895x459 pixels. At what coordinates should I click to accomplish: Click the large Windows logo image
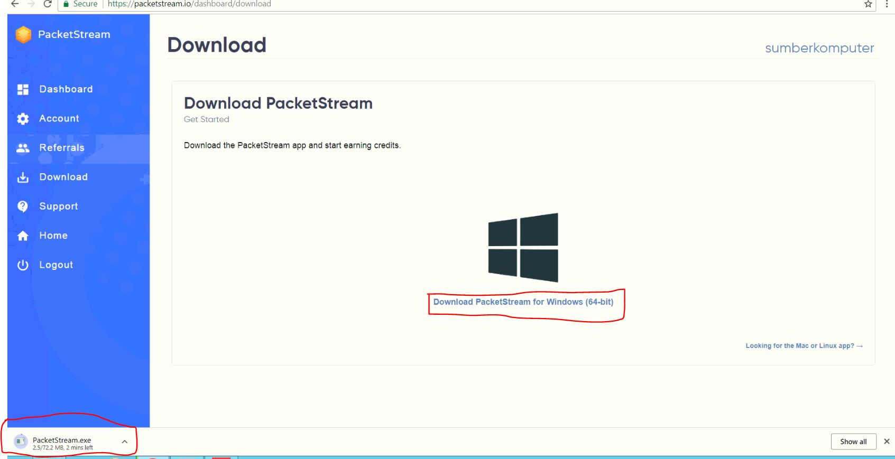523,247
